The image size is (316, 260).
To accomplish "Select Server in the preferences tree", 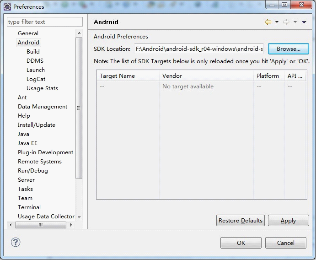I will click(x=26, y=180).
